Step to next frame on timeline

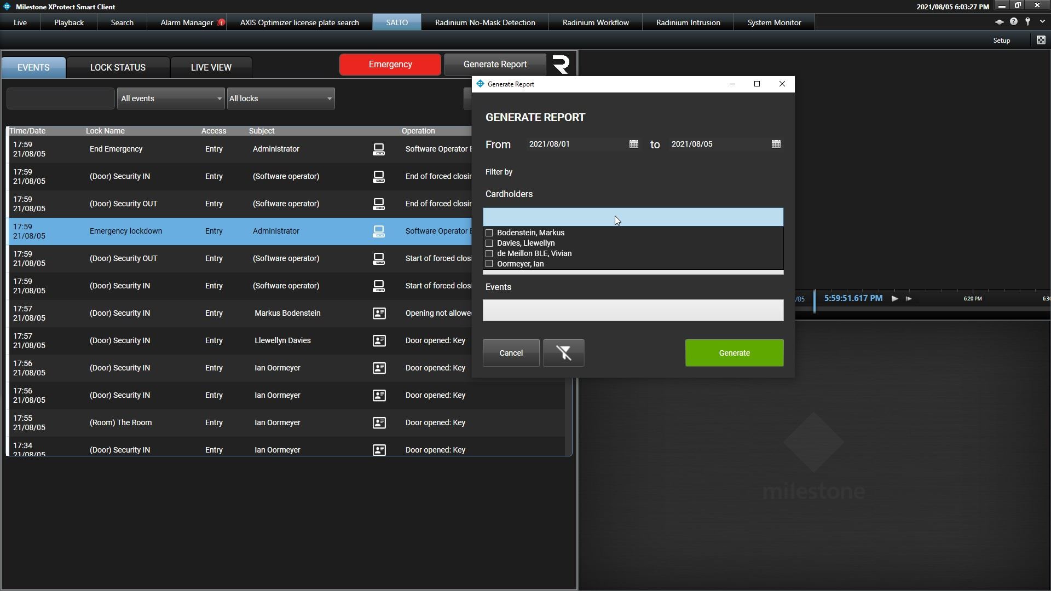click(x=909, y=299)
